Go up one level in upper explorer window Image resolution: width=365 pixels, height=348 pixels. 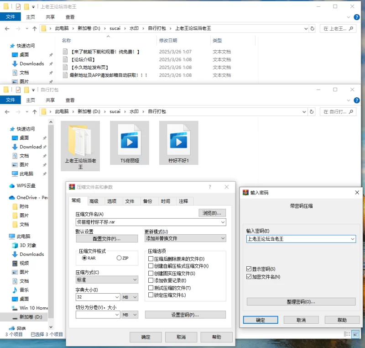coord(35,29)
